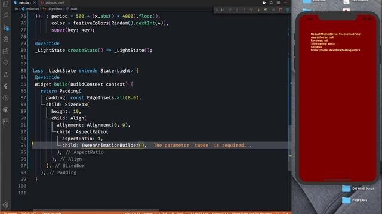Screen dimensions: 382x214
Task: Open the Run and Debug view
Action: coord(5,39)
